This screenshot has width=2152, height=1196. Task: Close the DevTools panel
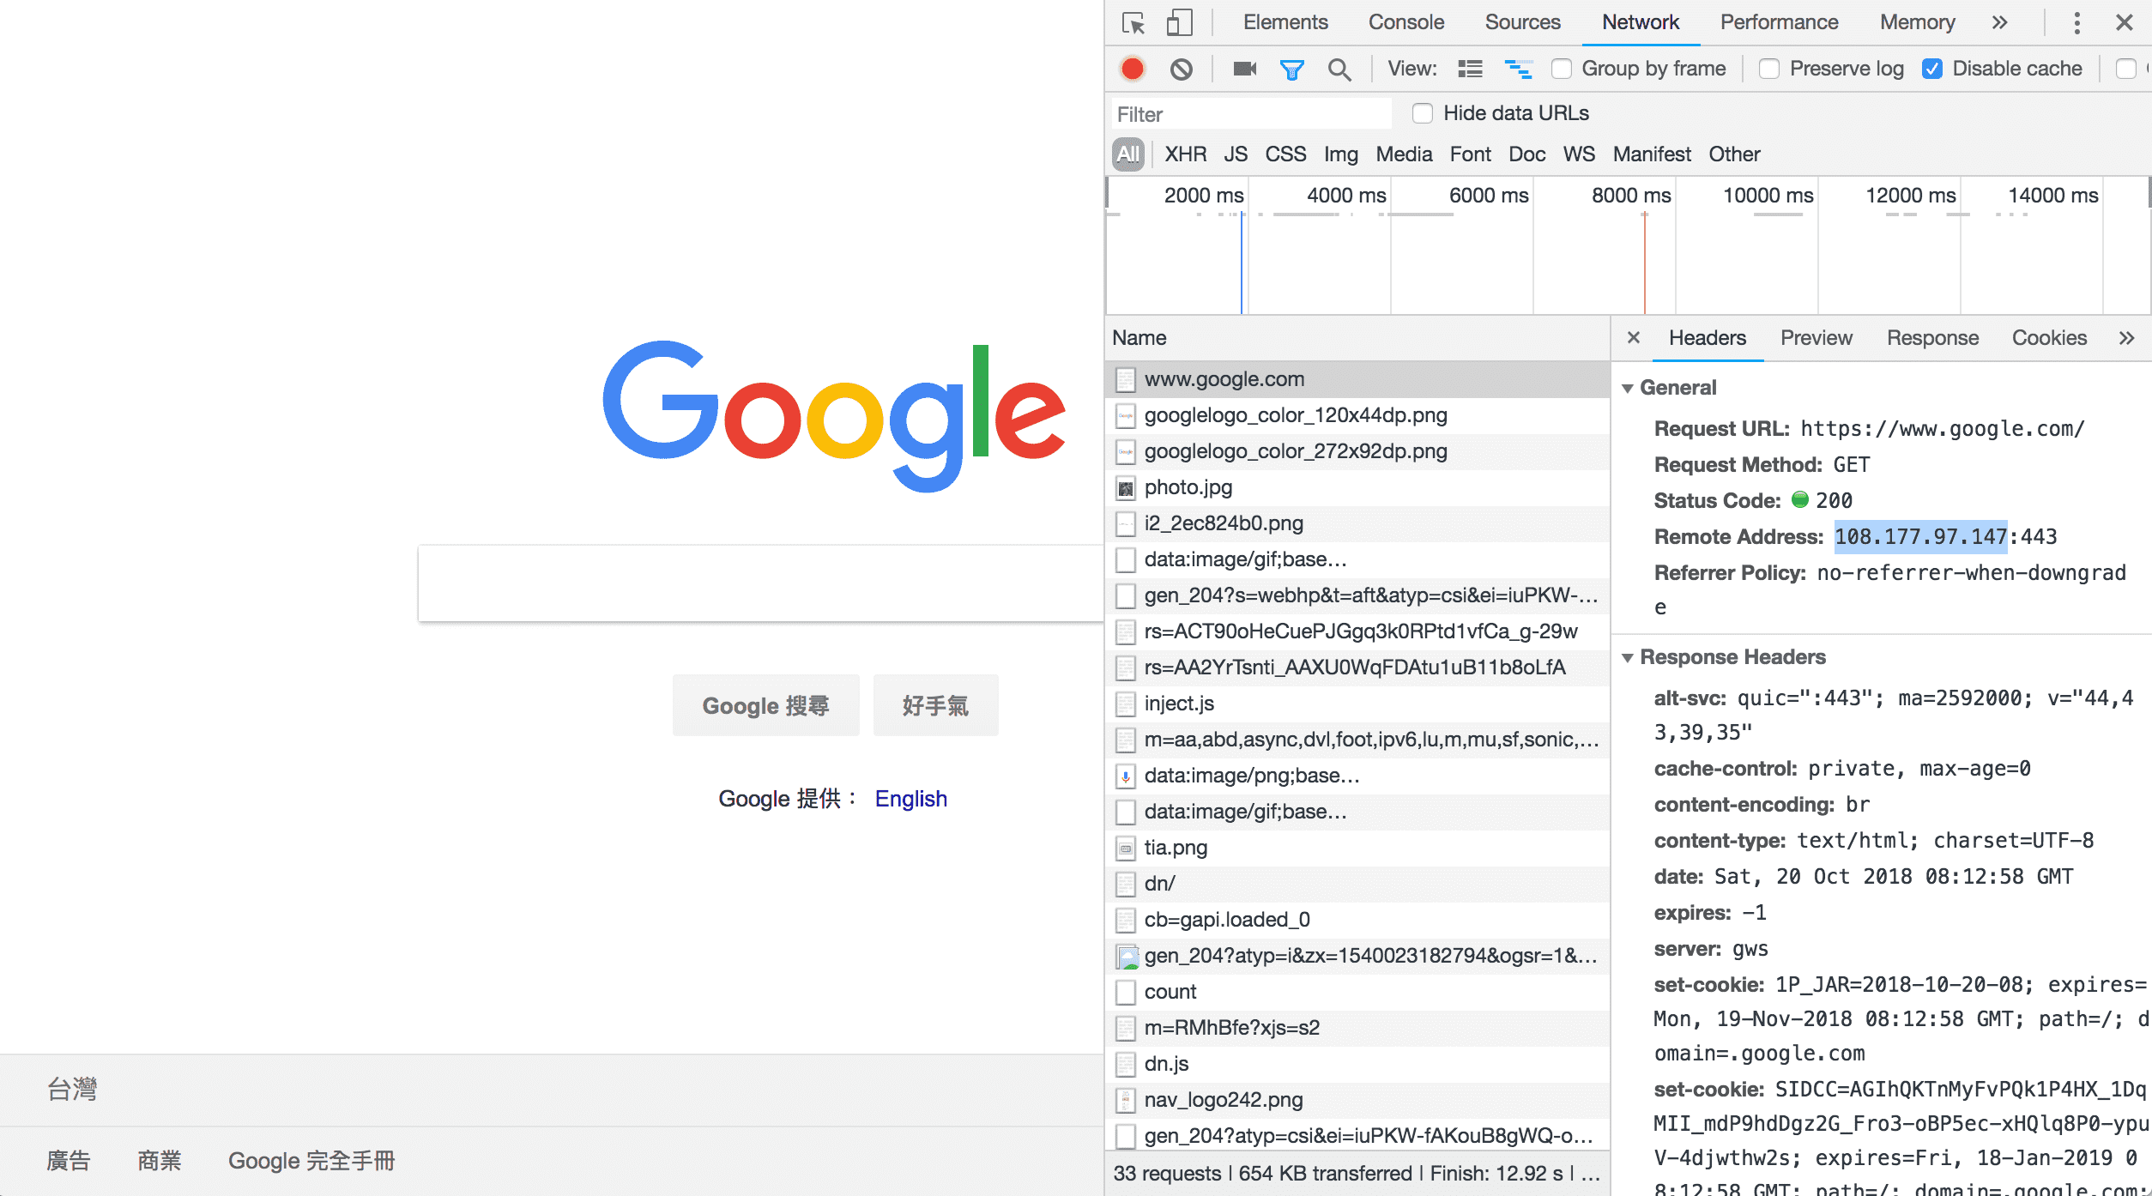point(2125,22)
